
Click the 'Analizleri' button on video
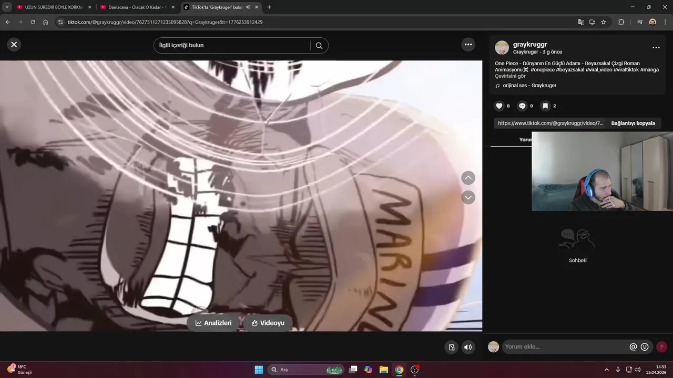[x=213, y=323]
